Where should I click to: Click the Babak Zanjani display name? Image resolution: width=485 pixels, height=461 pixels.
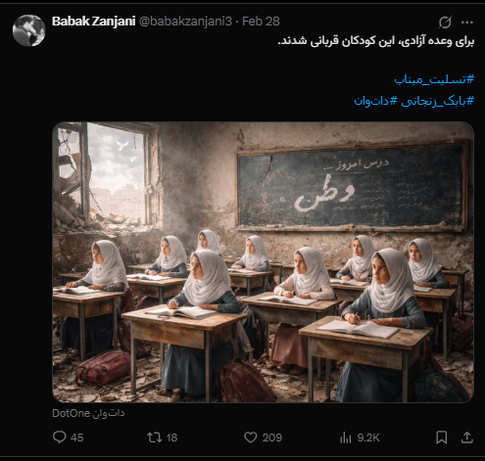coord(93,22)
